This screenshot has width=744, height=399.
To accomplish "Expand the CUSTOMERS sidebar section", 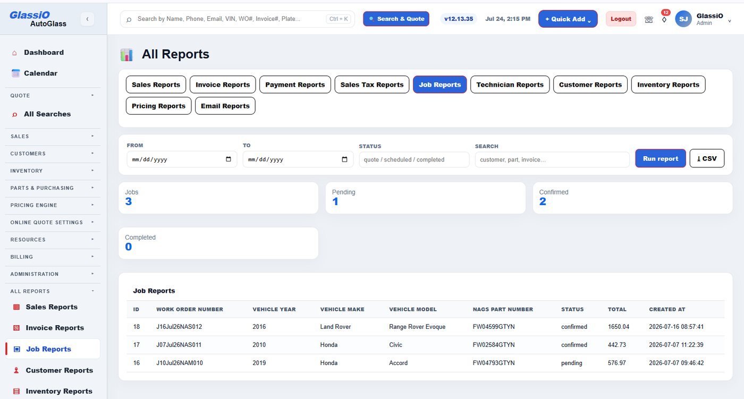I will click(x=52, y=154).
